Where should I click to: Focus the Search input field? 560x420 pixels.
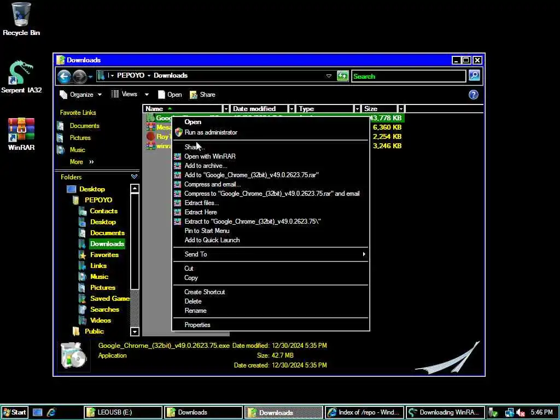click(x=409, y=76)
